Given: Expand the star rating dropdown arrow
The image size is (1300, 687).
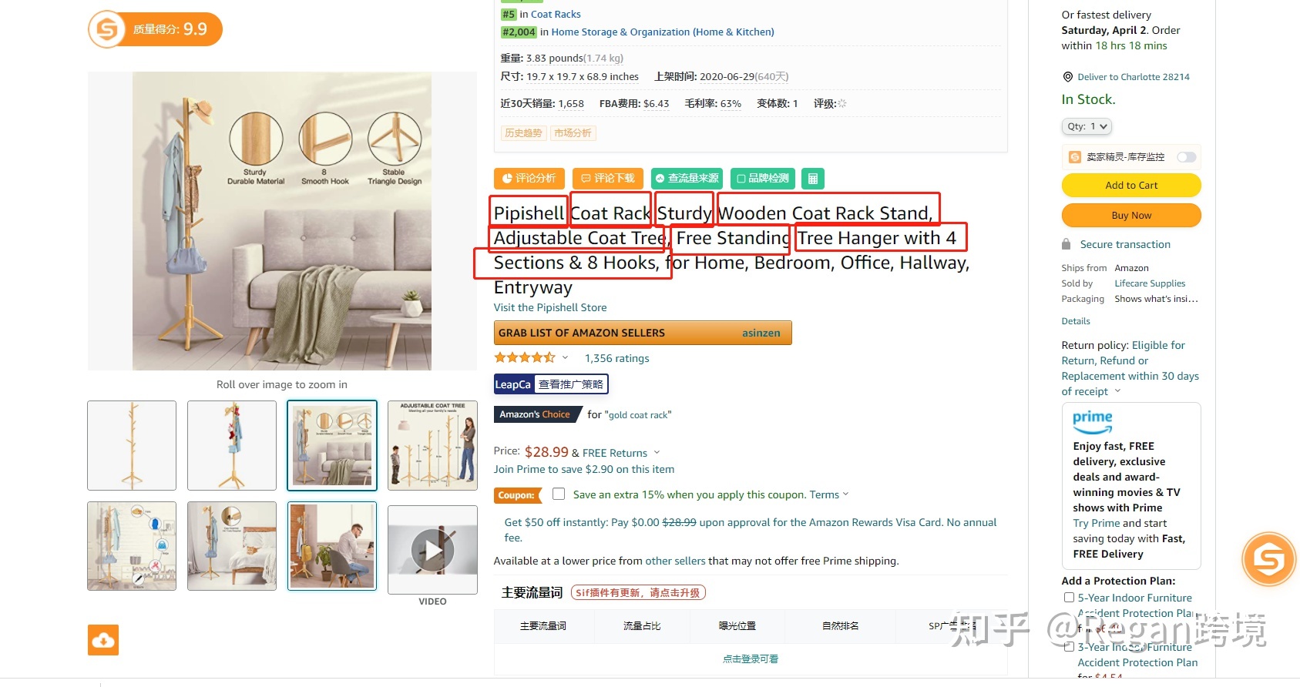Looking at the screenshot, I should pyautogui.click(x=565, y=357).
